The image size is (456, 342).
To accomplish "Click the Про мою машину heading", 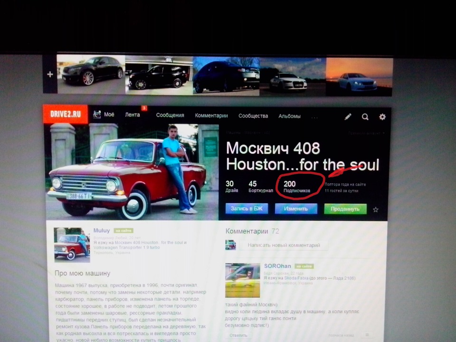I will tap(83, 273).
